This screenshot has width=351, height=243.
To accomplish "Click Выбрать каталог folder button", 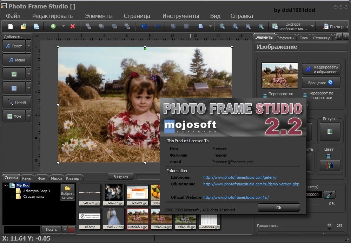I will 68,192.
